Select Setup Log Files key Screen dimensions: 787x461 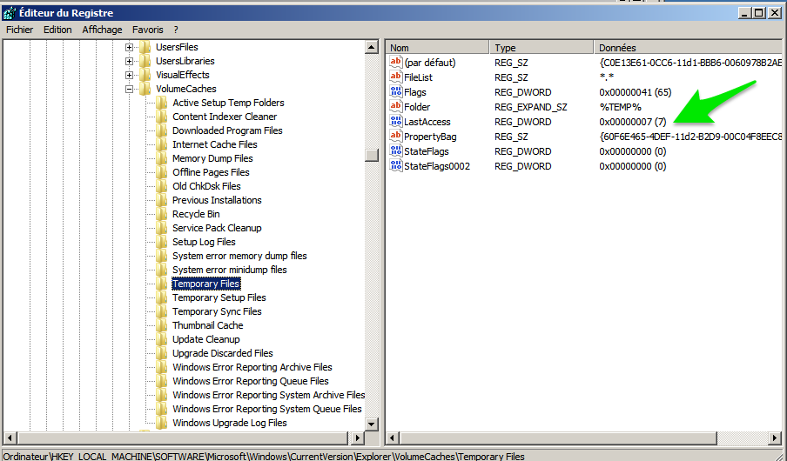point(204,242)
